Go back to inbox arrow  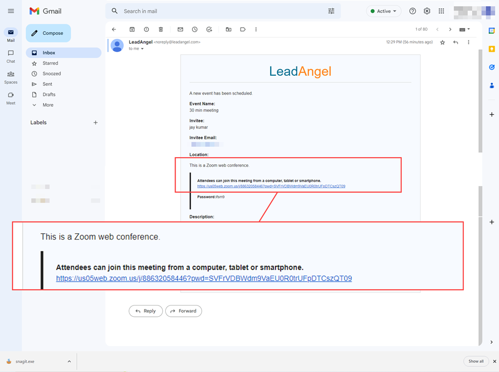click(114, 29)
